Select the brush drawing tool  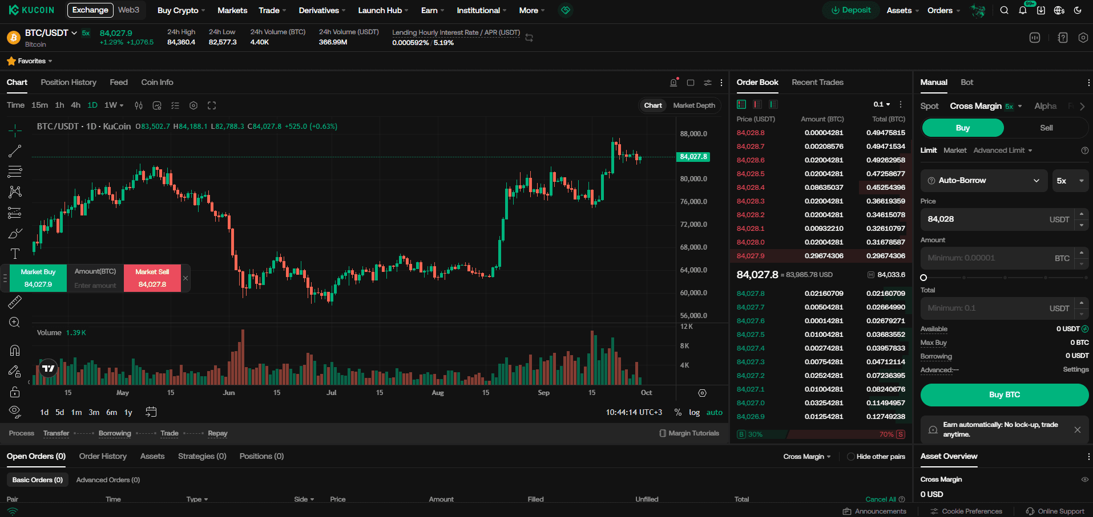(x=15, y=234)
